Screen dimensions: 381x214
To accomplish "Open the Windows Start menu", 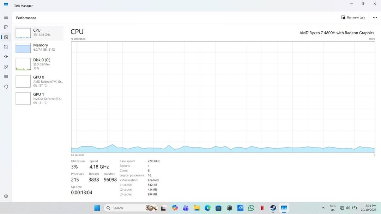I will click(x=97, y=208).
